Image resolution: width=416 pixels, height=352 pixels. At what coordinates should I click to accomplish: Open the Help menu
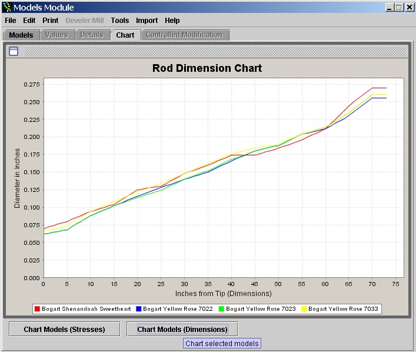point(172,21)
